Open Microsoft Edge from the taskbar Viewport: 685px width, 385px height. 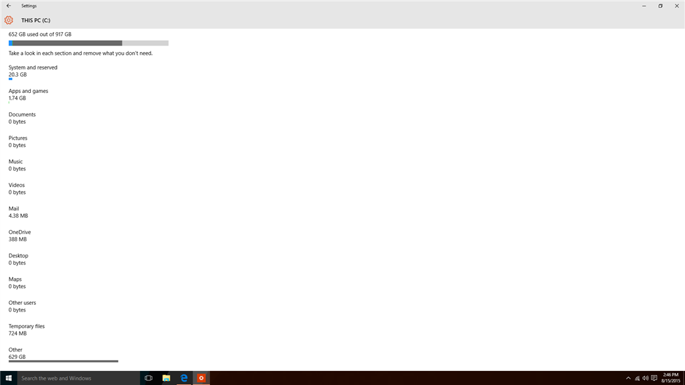pyautogui.click(x=184, y=378)
